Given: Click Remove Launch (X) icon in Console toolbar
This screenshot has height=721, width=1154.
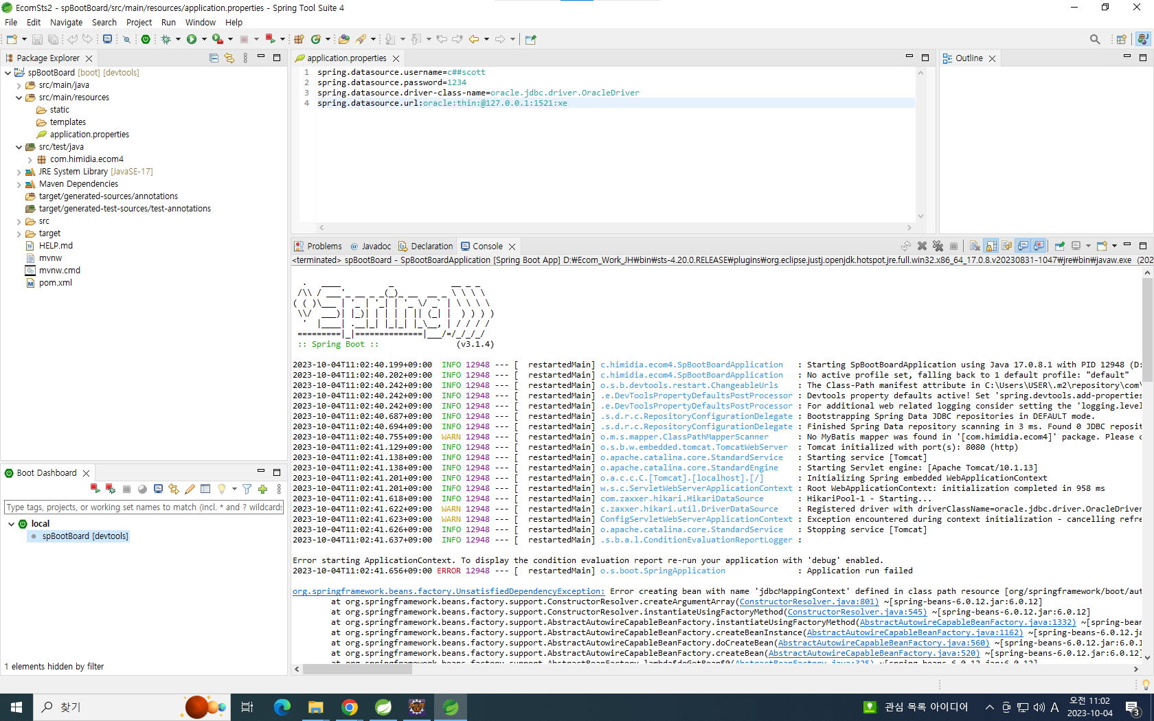Looking at the screenshot, I should 922,246.
